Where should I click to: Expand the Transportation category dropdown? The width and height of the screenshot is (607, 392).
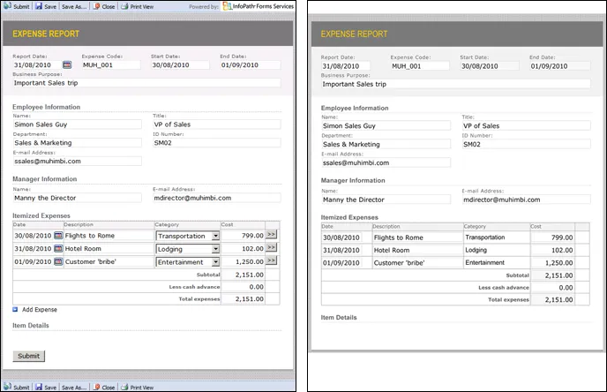point(215,236)
